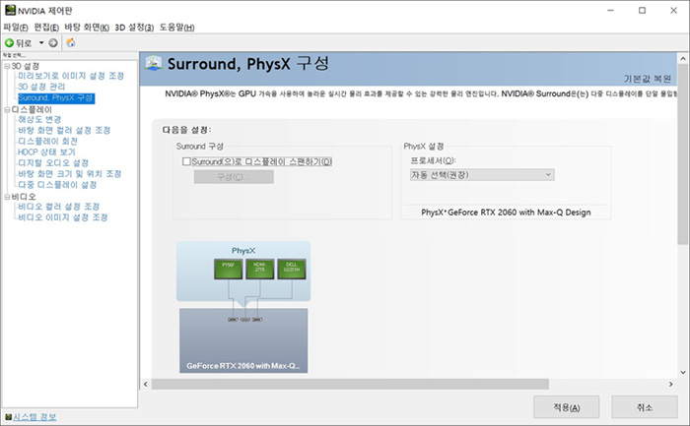Select 바탕 화면 크기 및 위치 조정 item

70,174
